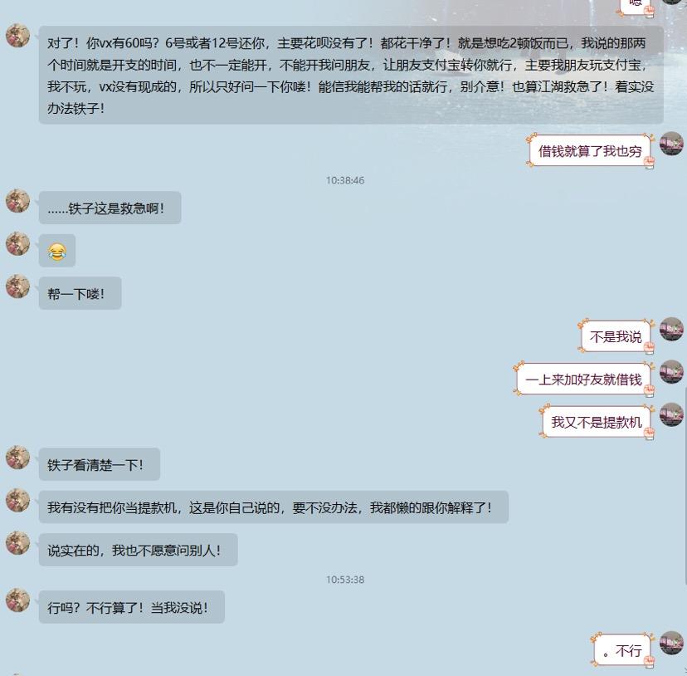Select the "借钱就算了我也穷" message bubble
The image size is (687, 676).
tap(590, 151)
